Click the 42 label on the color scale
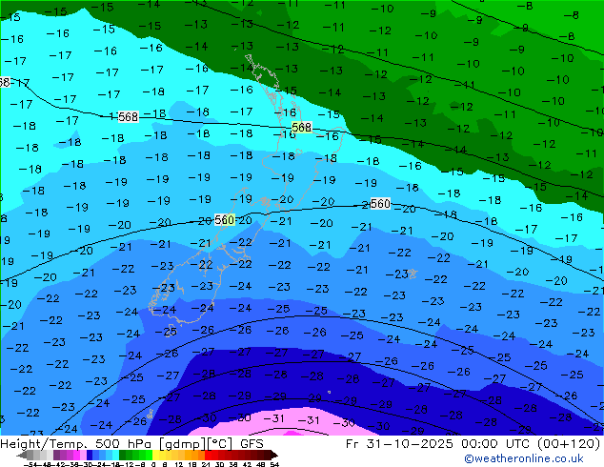604x467 pixels. point(247,465)
